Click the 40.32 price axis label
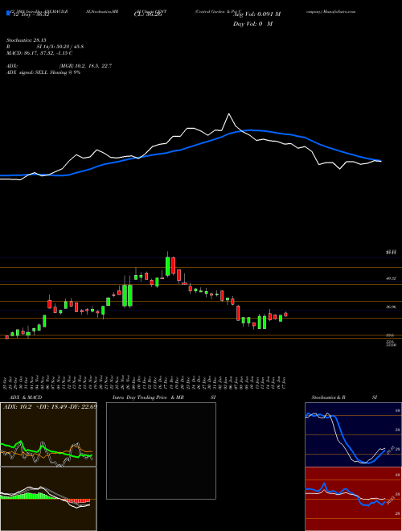402x531 pixels. [392, 278]
